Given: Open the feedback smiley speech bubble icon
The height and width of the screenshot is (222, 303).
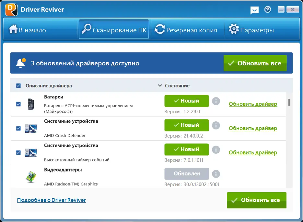Looking at the screenshot, I should (x=254, y=10).
